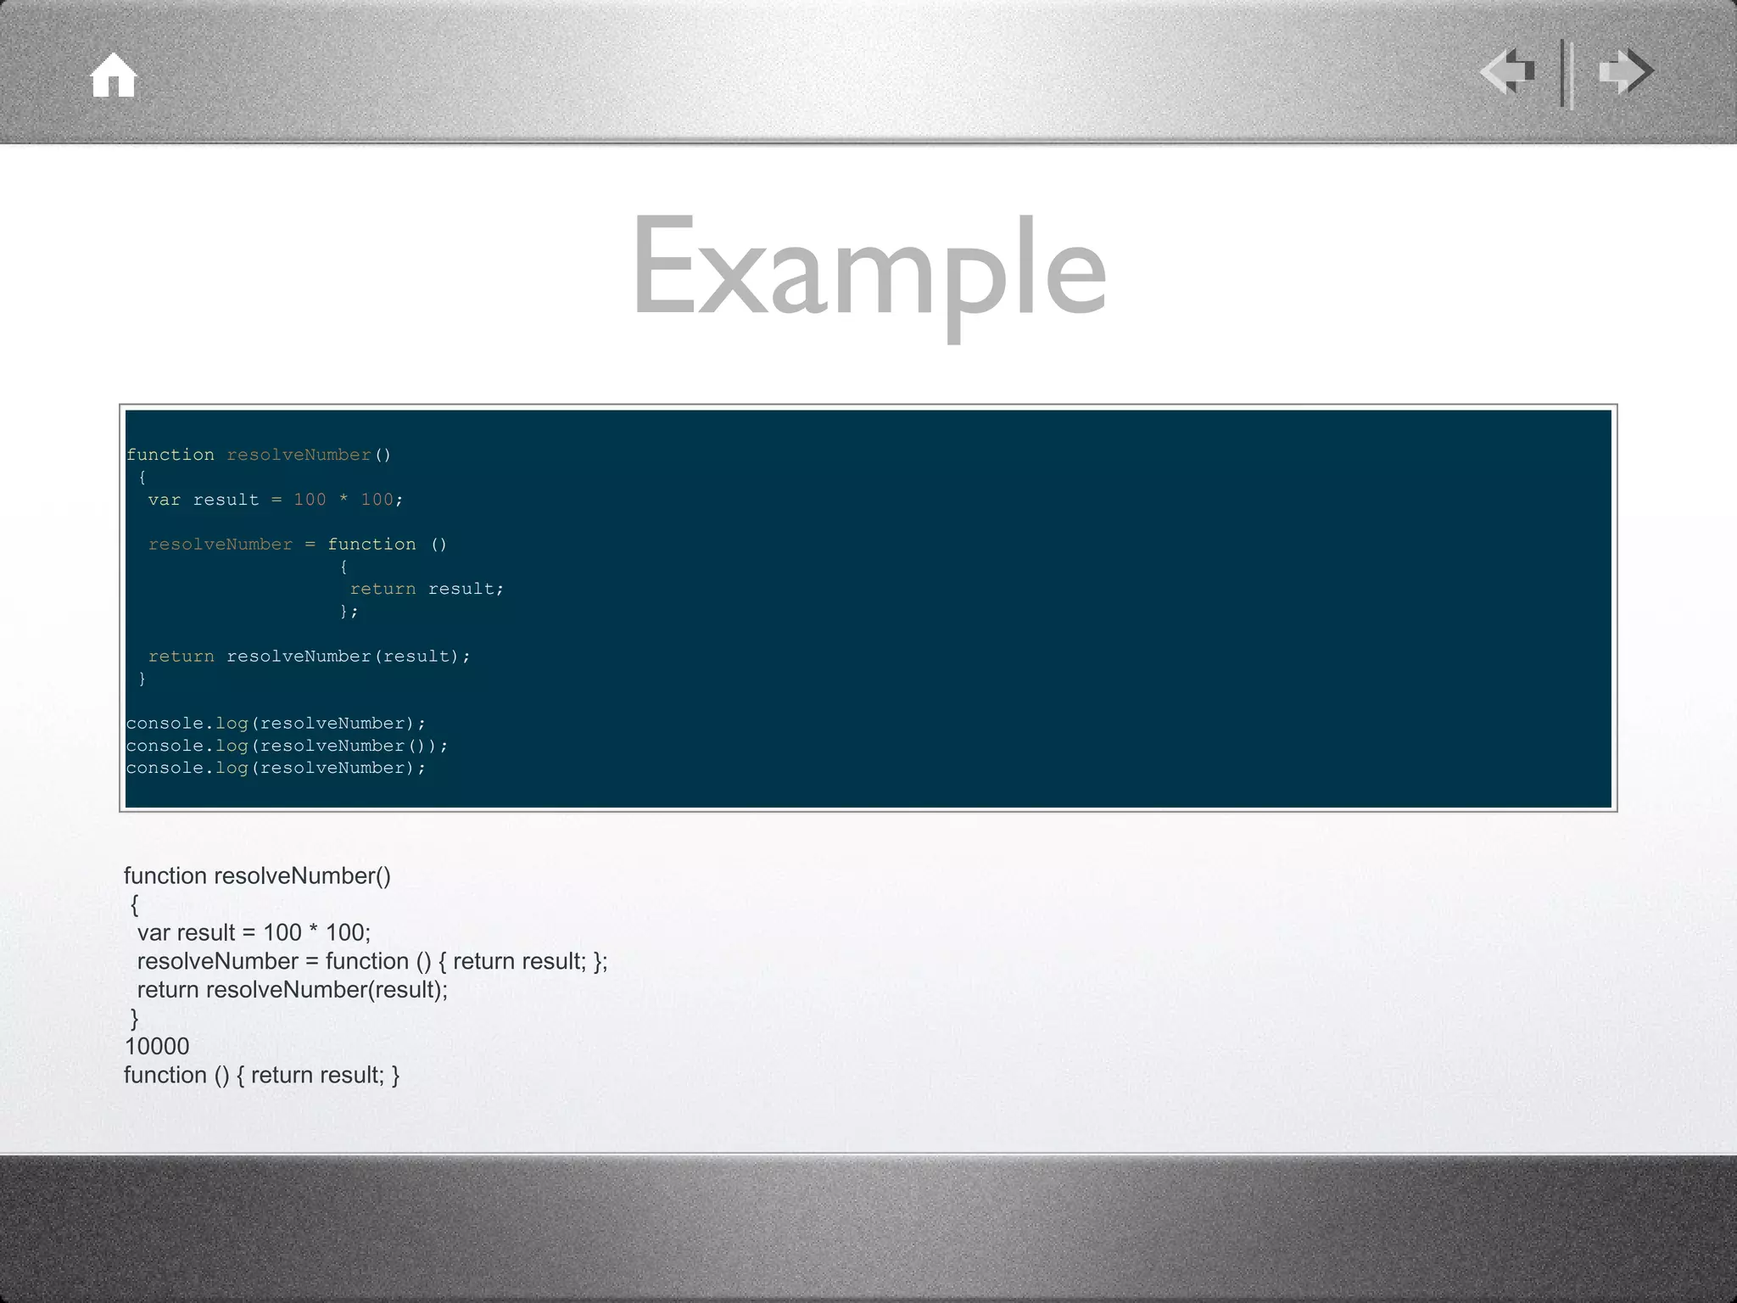Screen dimensions: 1737x1303
Task: Advance with the next slide arrow
Action: [1626, 71]
